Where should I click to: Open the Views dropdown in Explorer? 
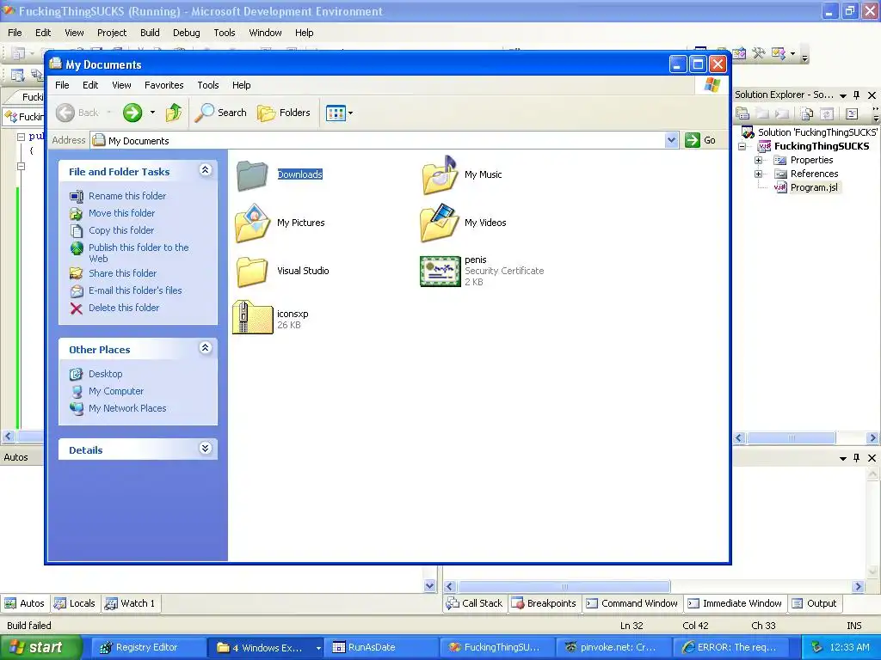coord(339,113)
